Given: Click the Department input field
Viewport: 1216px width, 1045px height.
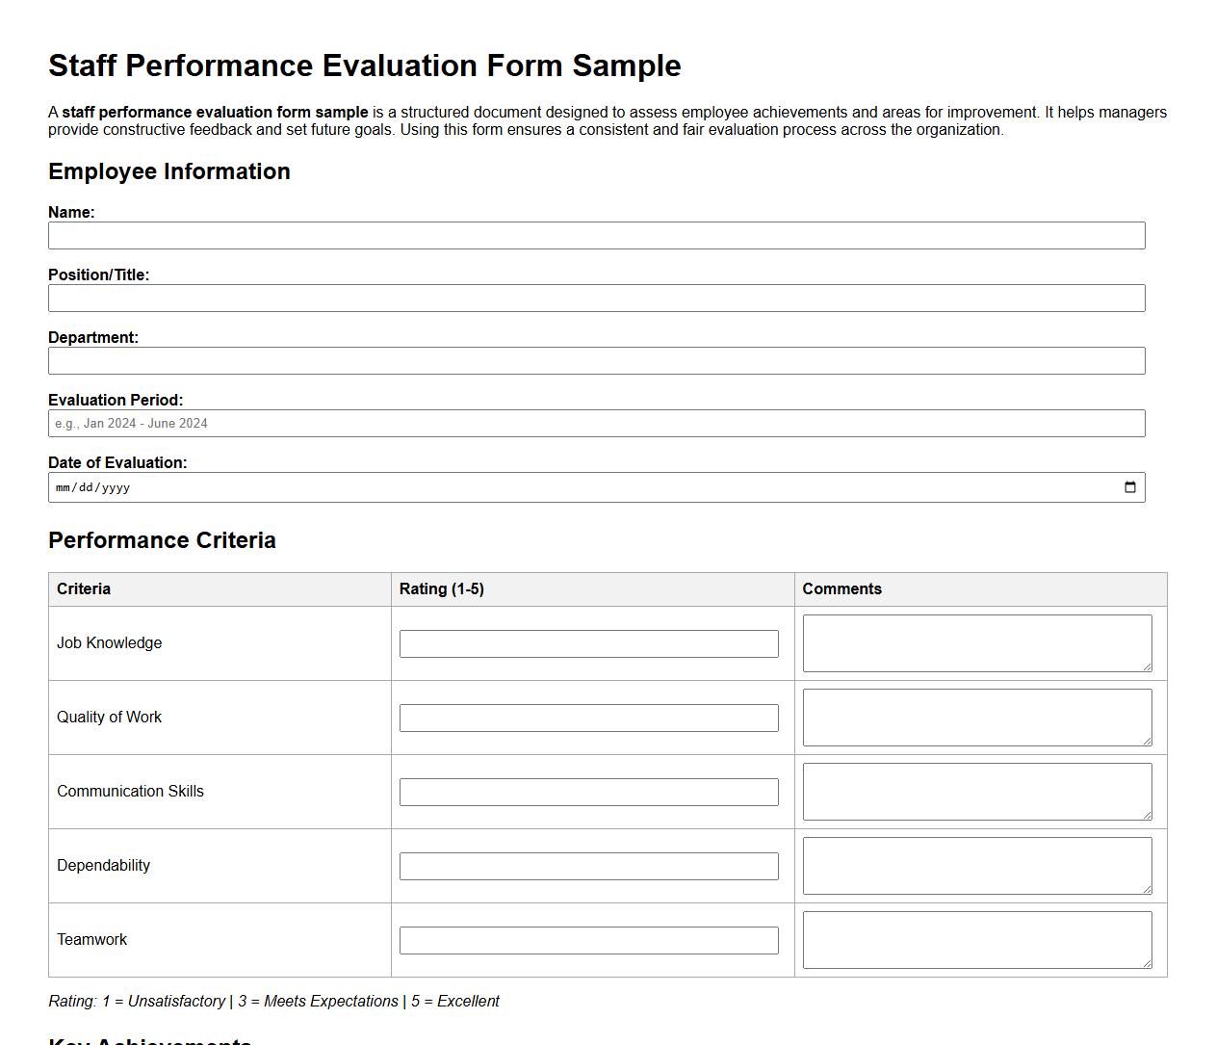Looking at the screenshot, I should (597, 360).
